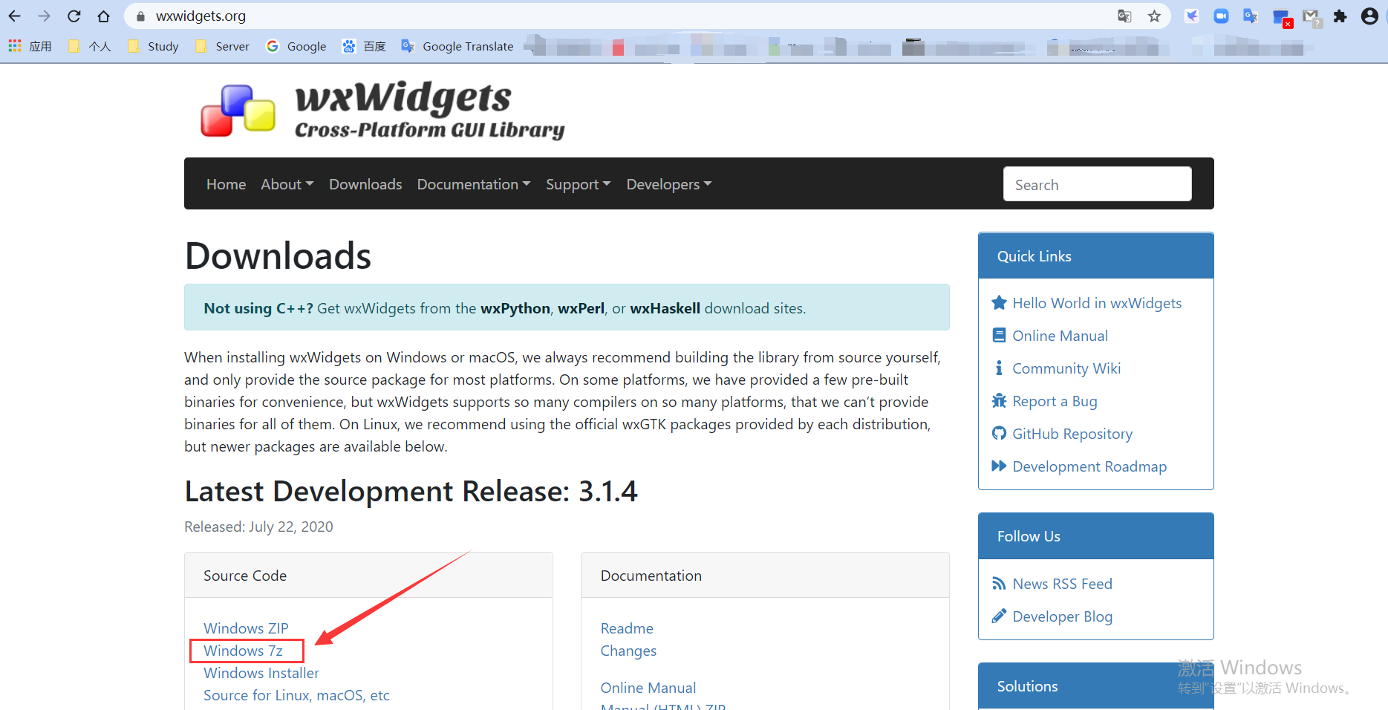Click the browser back arrow

coord(15,16)
